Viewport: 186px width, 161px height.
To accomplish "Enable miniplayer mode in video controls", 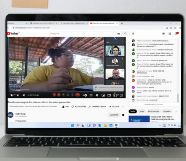I will [103, 95].
